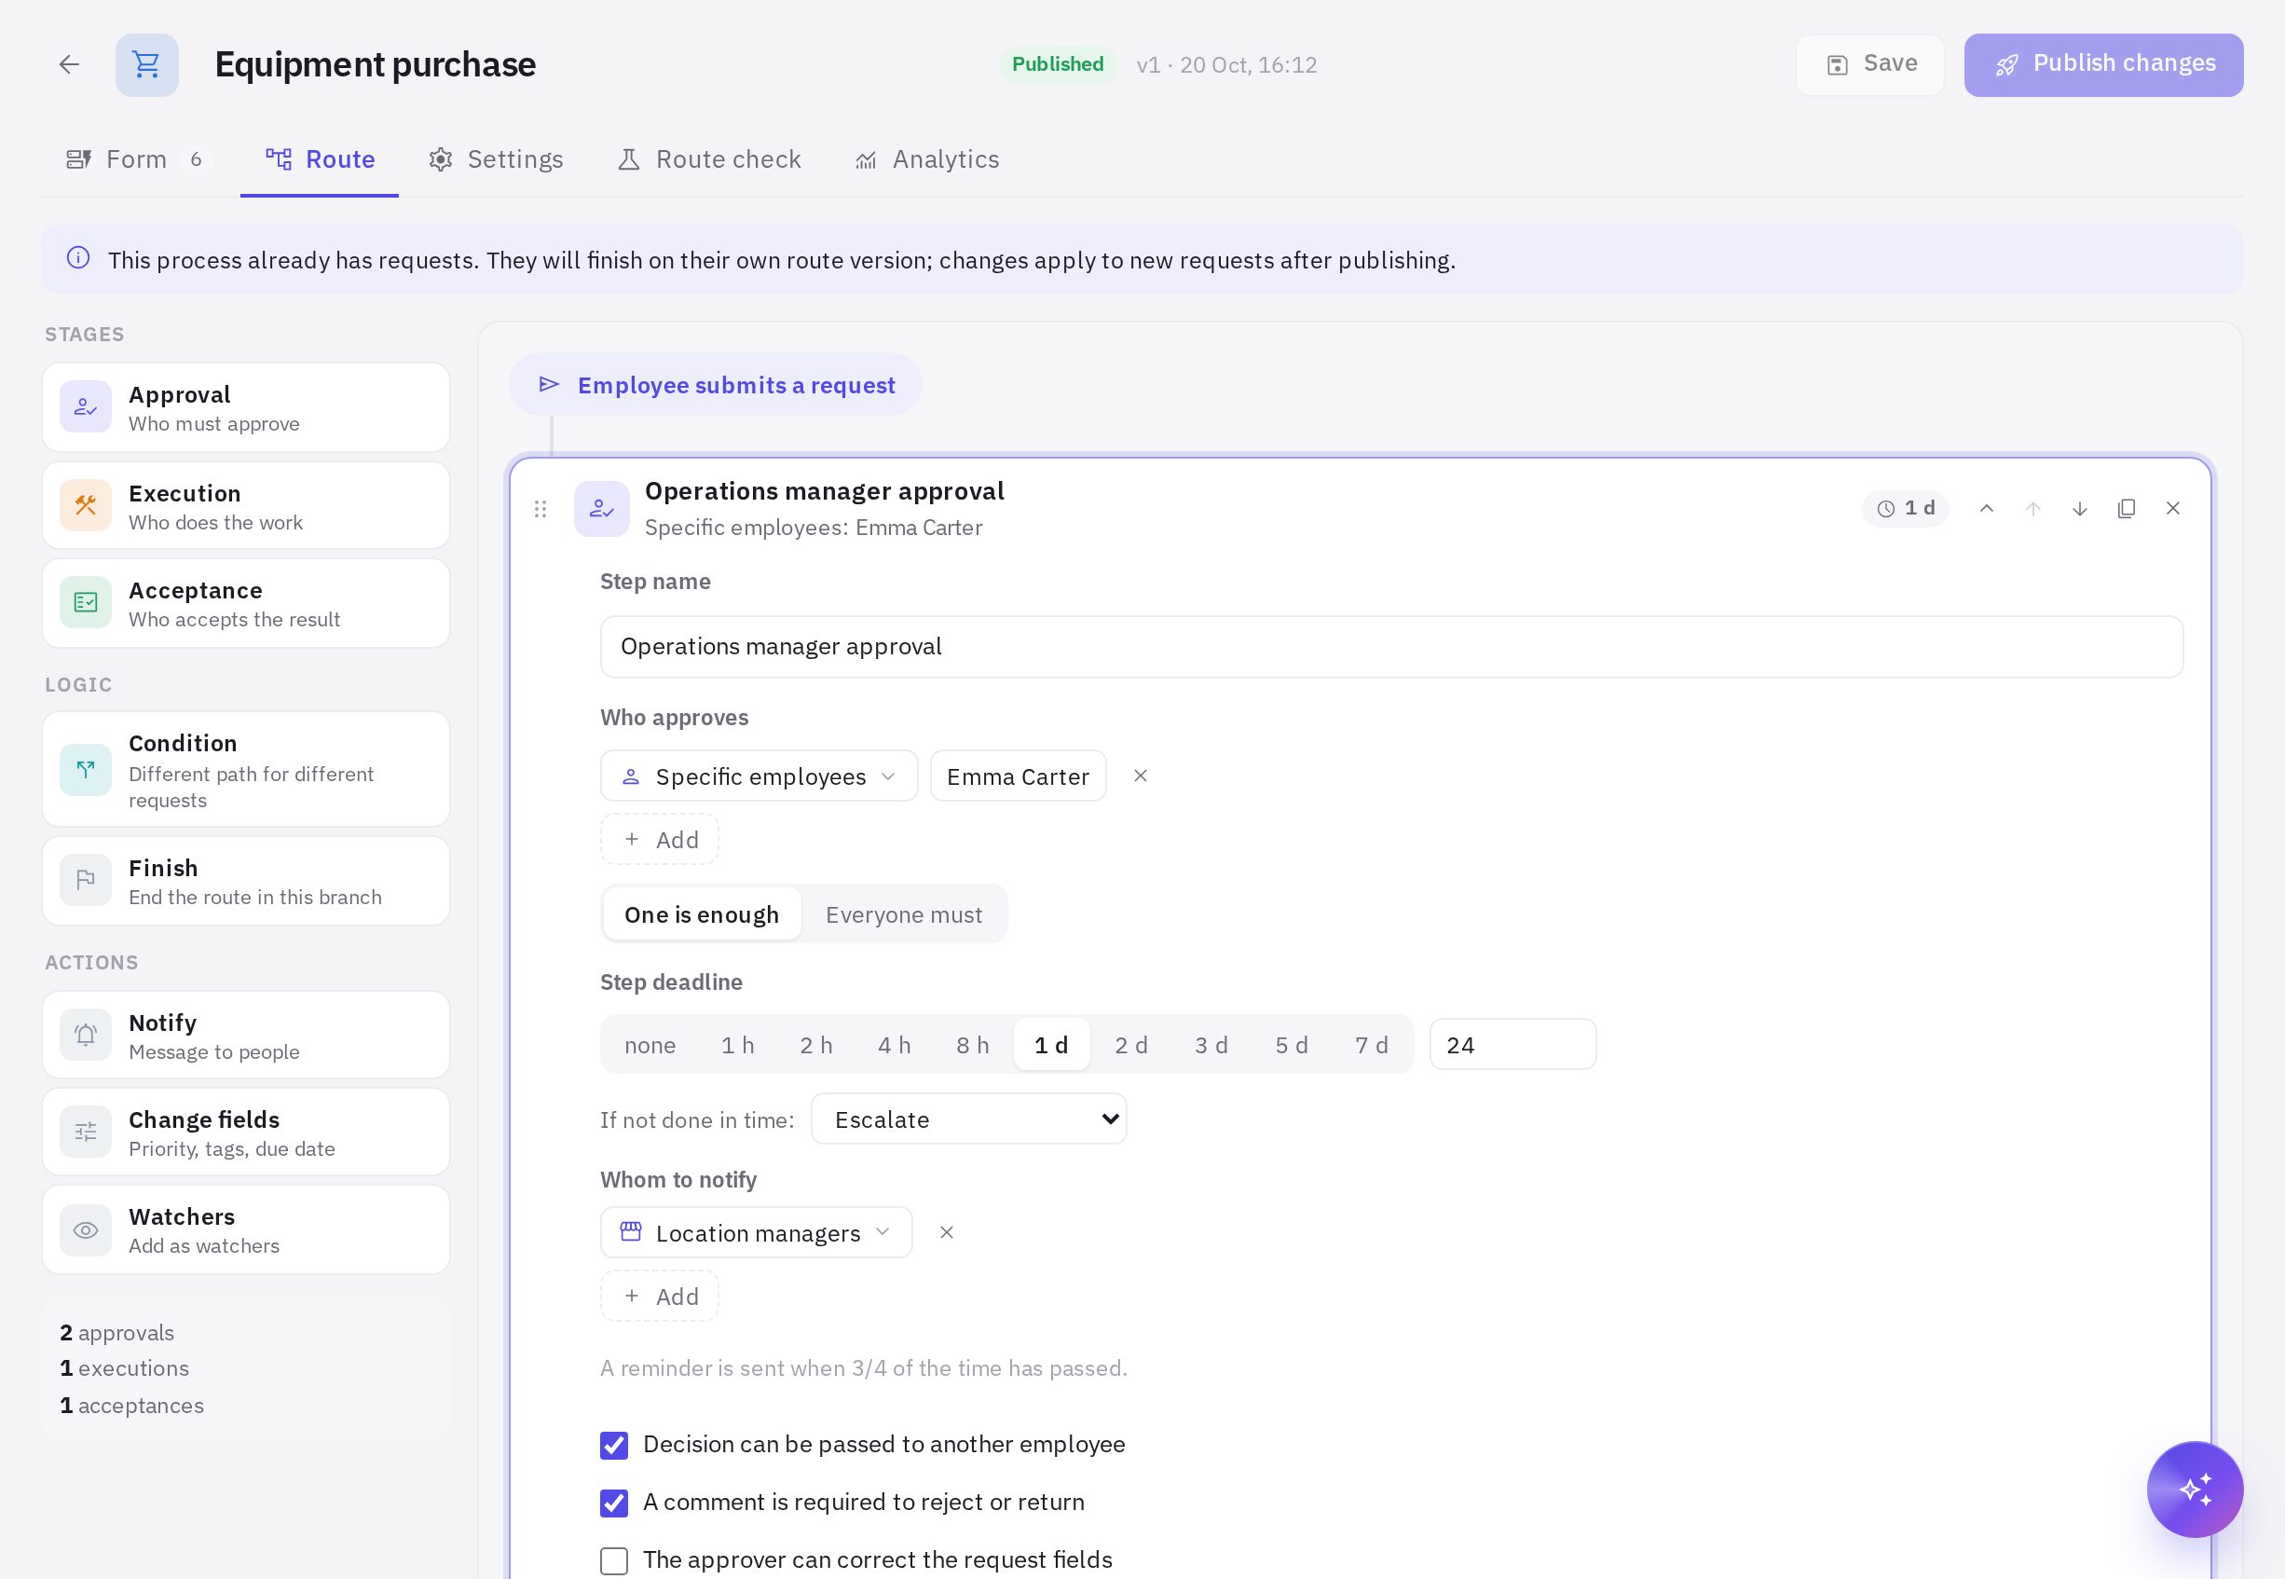
Task: Move the step down
Action: click(2079, 509)
